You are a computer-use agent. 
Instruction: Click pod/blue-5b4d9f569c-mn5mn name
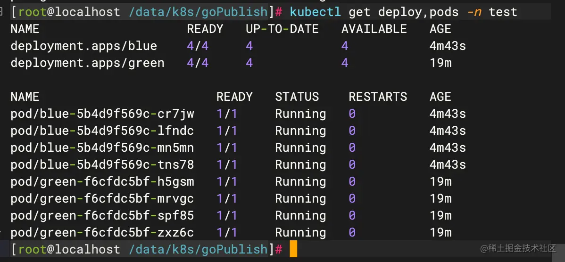pyautogui.click(x=102, y=147)
